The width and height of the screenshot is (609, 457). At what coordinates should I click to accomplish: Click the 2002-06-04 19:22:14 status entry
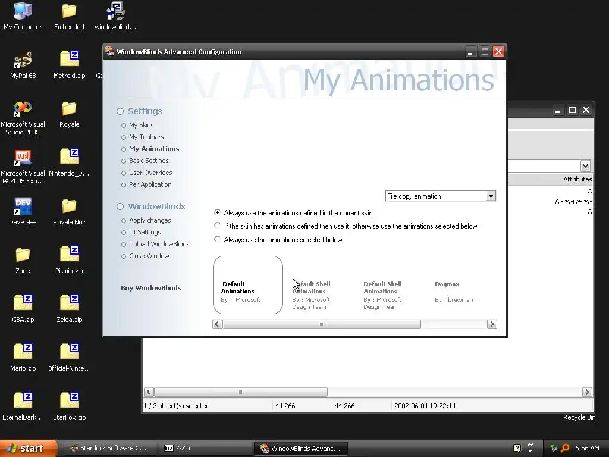(425, 406)
